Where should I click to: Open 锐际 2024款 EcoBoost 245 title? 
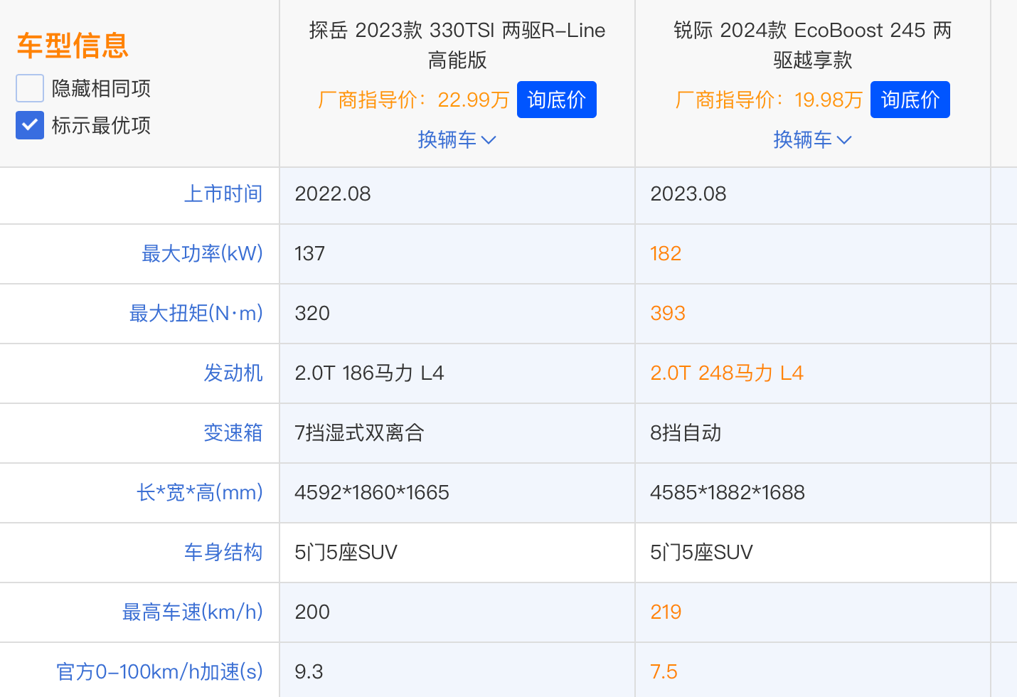812,45
